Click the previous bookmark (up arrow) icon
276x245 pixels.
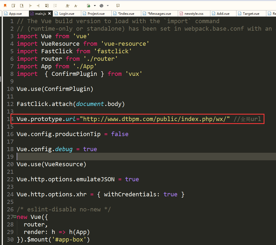pos(13,6)
